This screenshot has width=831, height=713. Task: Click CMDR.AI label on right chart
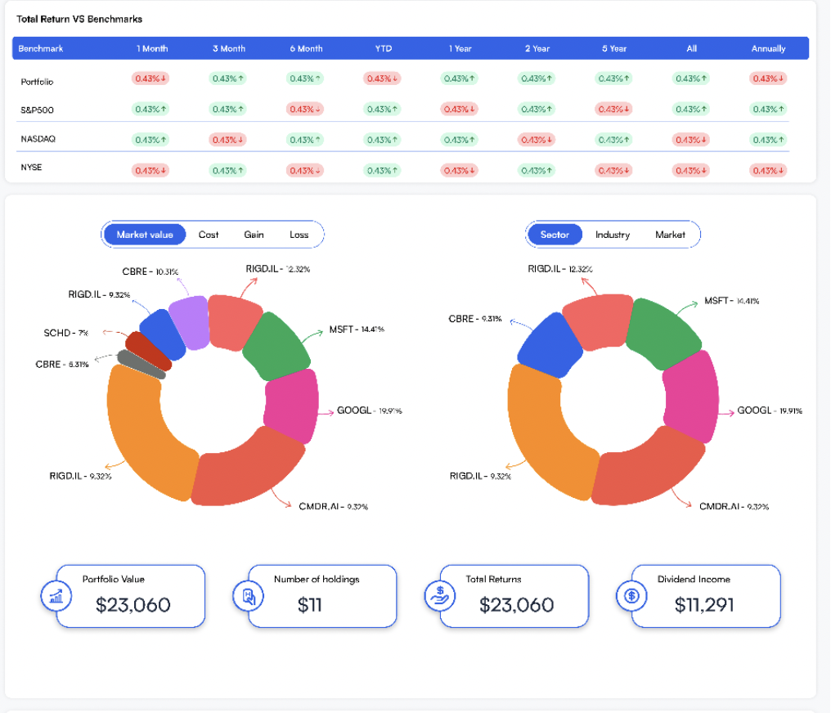(734, 506)
